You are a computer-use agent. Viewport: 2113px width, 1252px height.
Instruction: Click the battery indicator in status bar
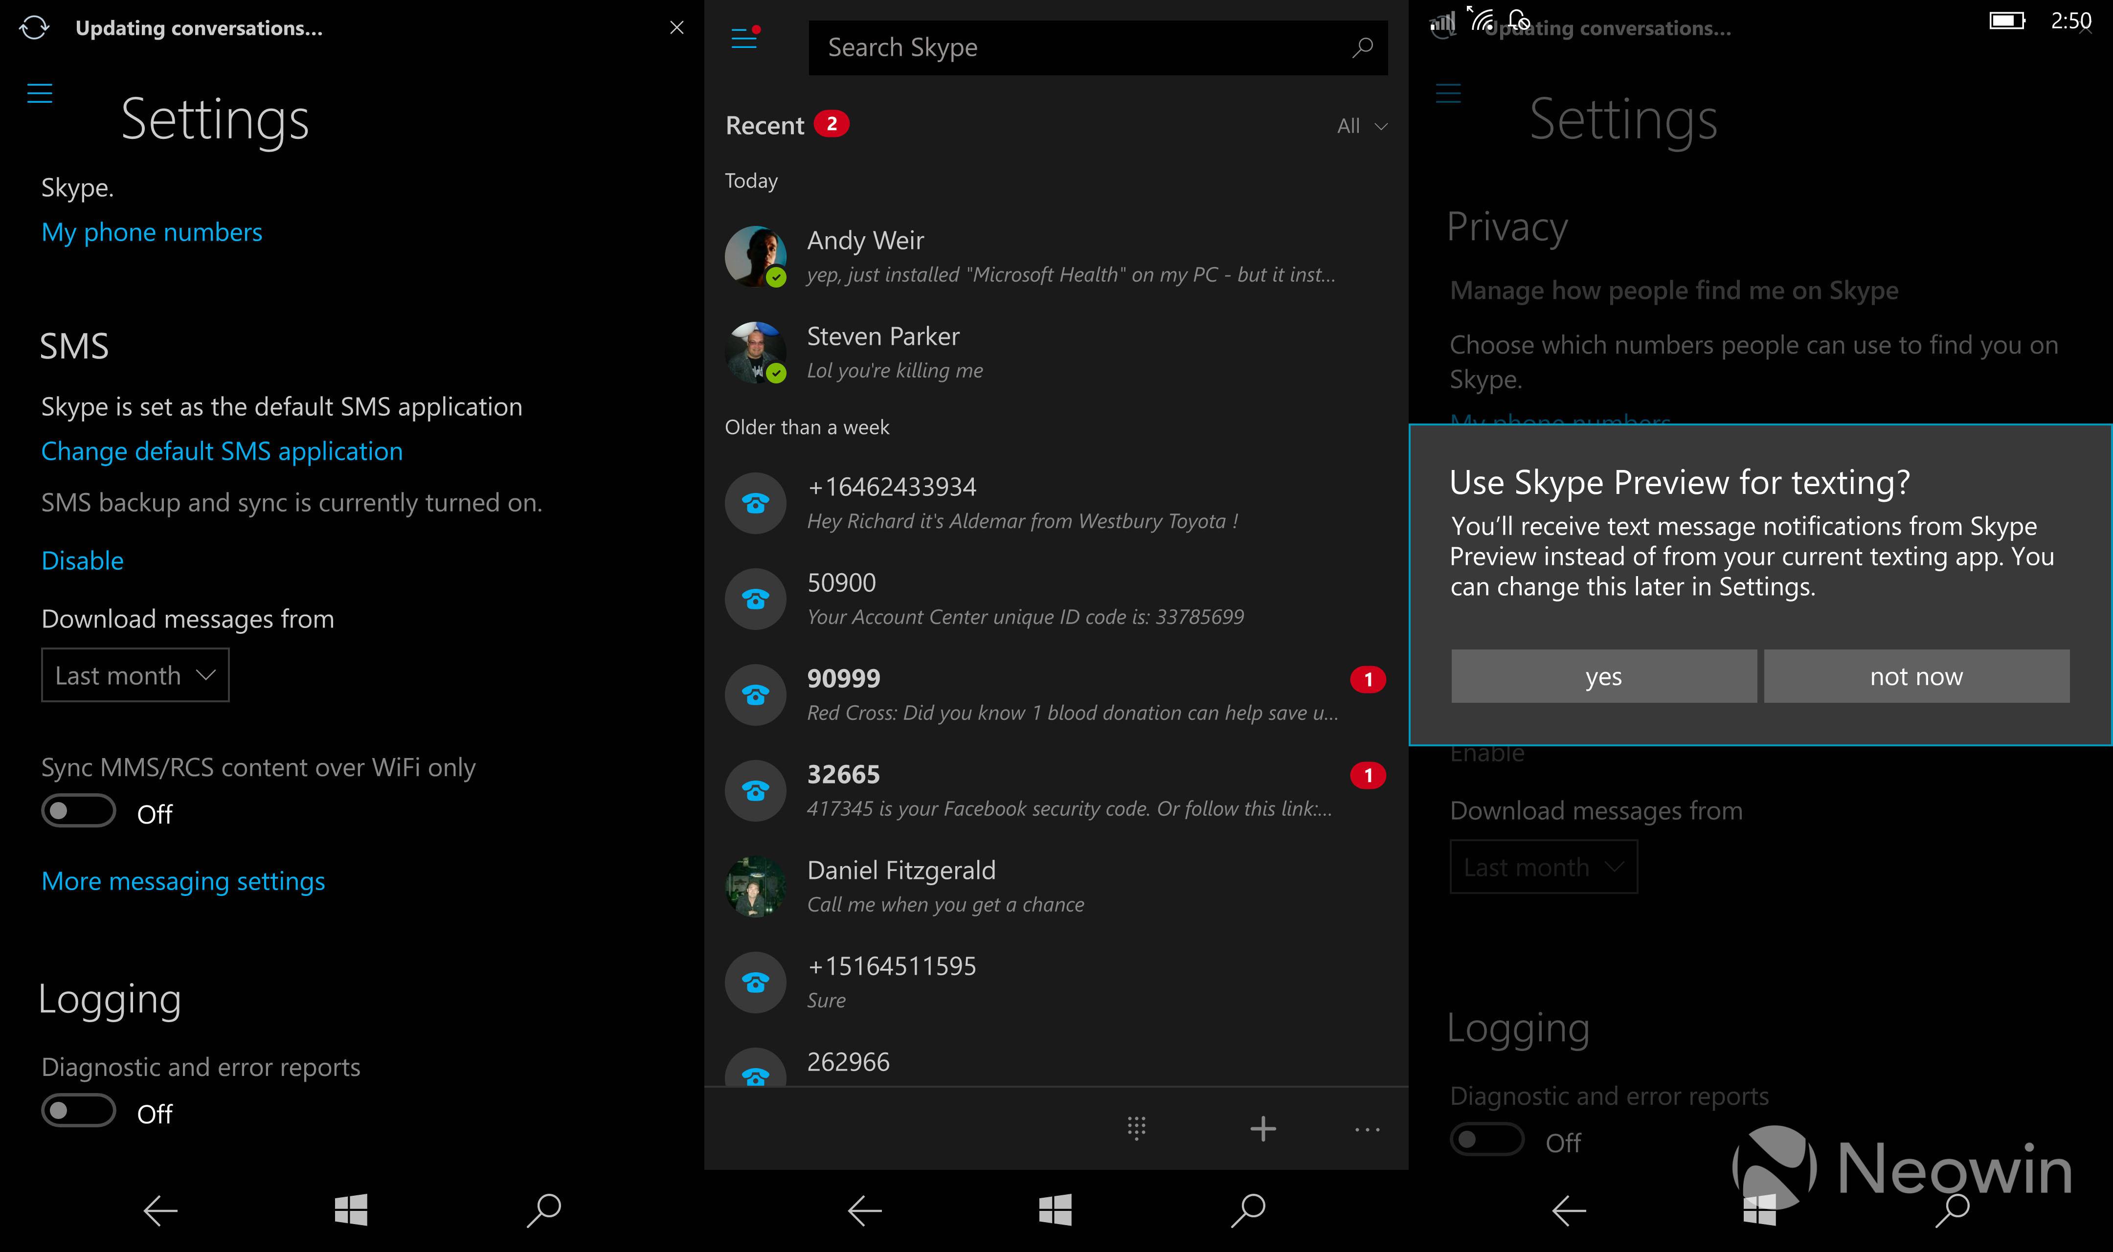(x=2007, y=20)
